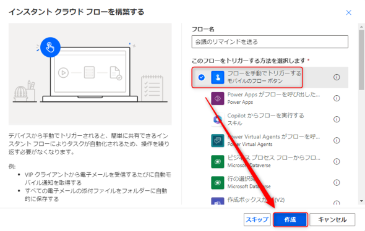Image resolution: width=365 pixels, height=231 pixels.
Task: Select the Teams compose box trigger icon
Action: [x=217, y=201]
